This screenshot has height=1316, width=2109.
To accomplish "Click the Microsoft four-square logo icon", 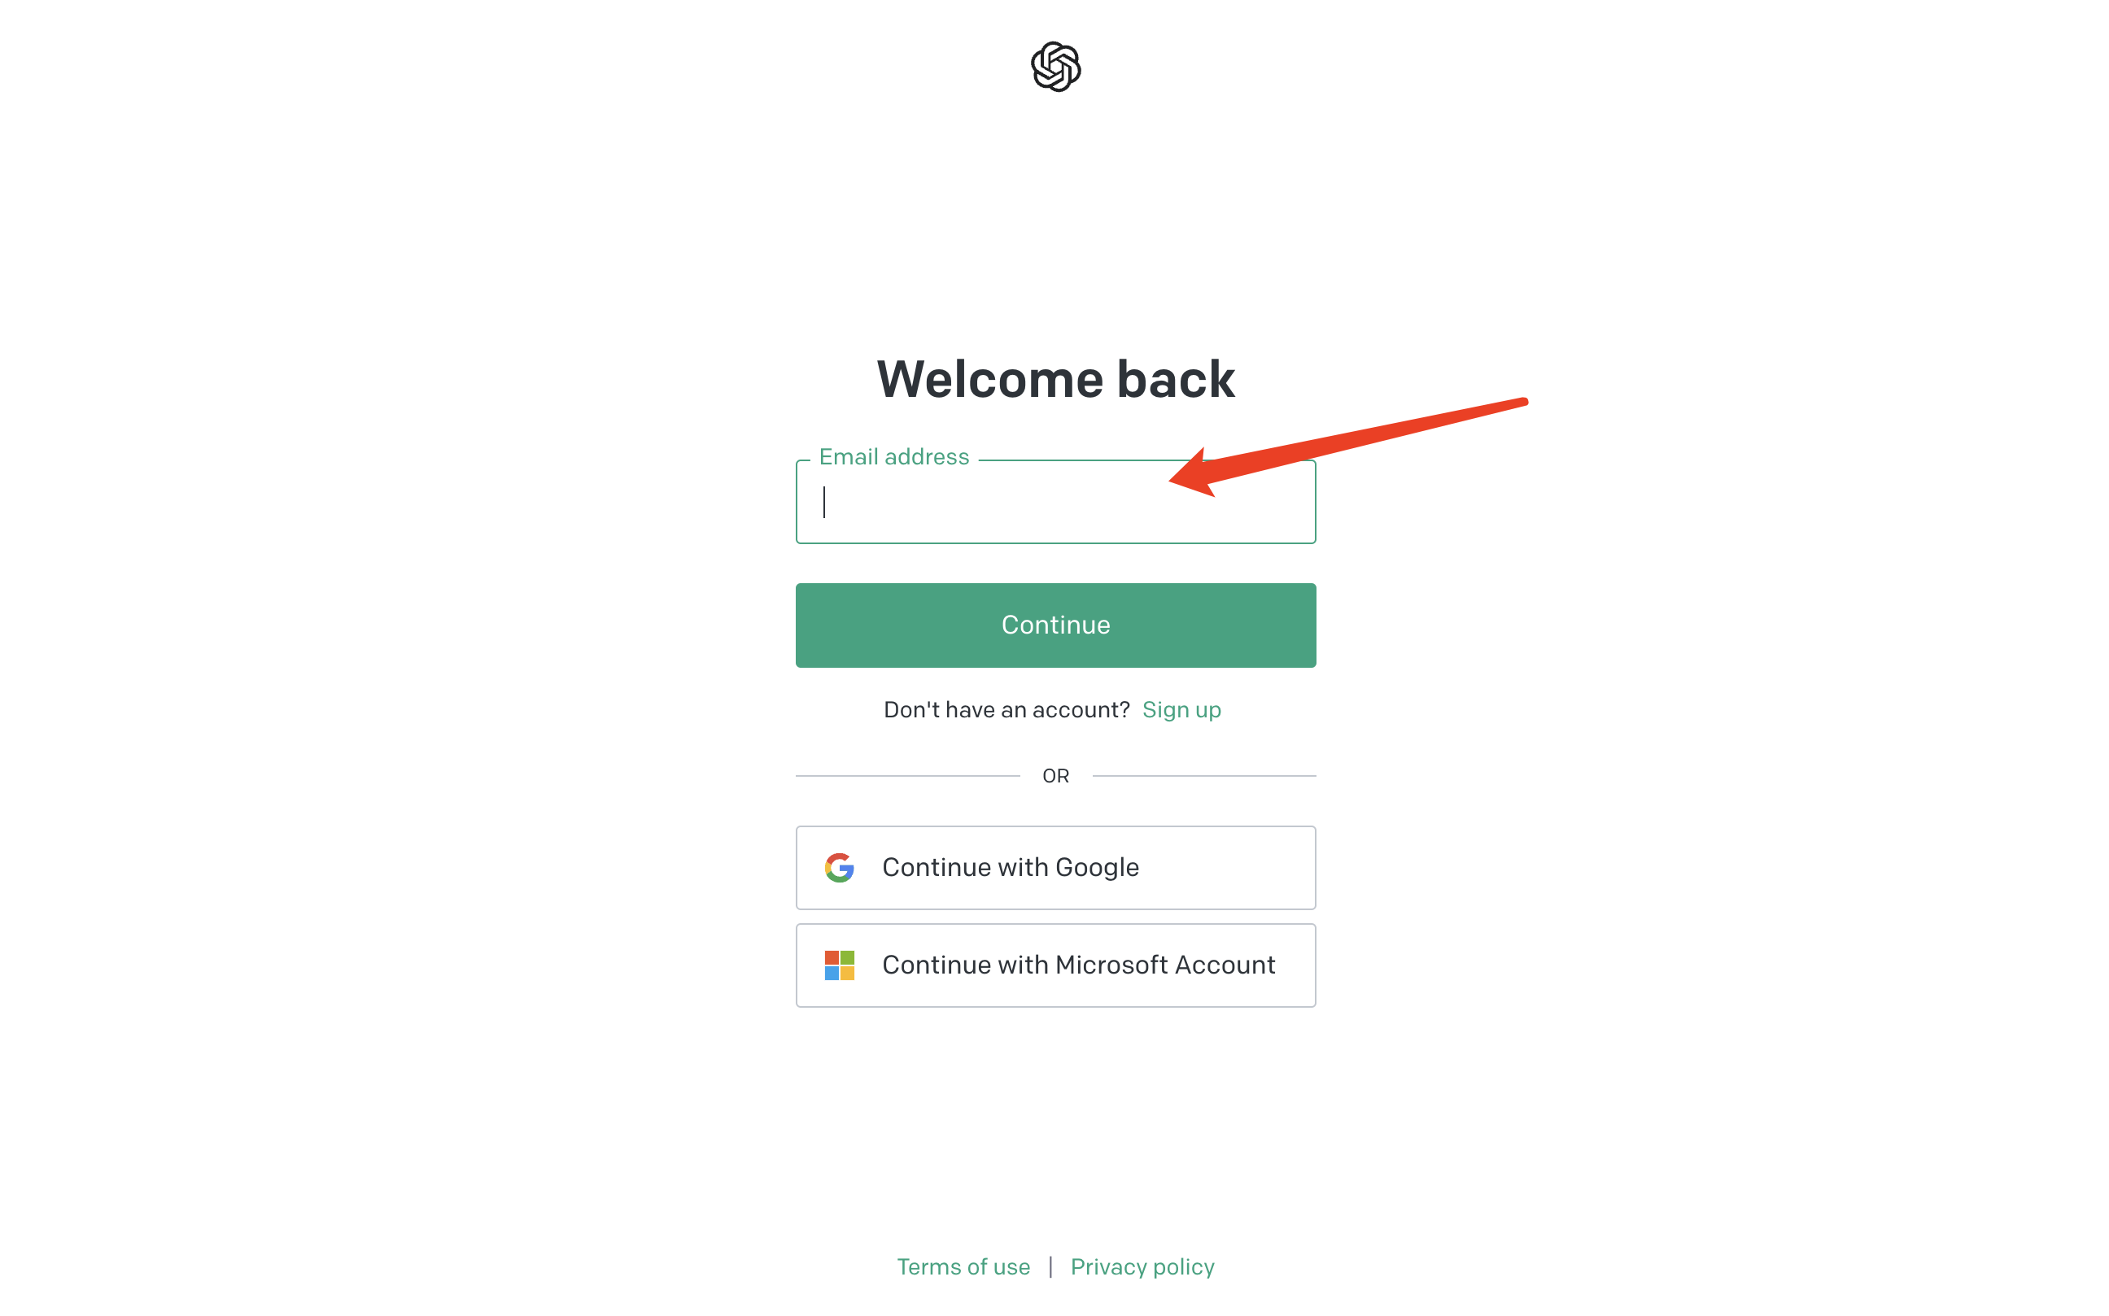I will (840, 965).
